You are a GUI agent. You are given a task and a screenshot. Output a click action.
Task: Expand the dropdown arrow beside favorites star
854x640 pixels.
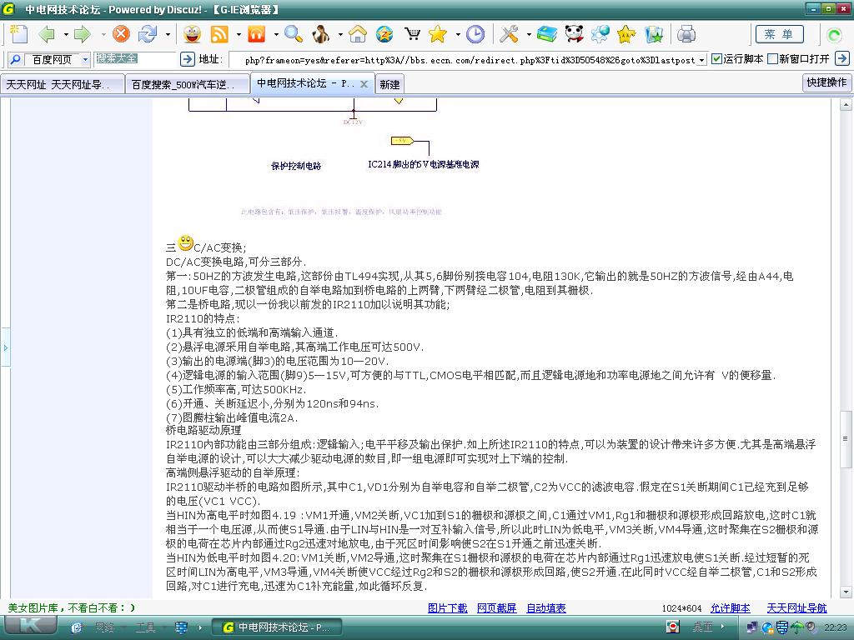coord(458,35)
